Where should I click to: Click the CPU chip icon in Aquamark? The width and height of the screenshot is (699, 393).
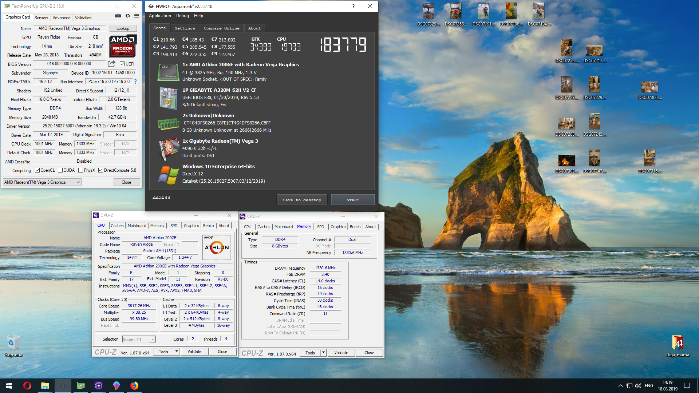[168, 72]
